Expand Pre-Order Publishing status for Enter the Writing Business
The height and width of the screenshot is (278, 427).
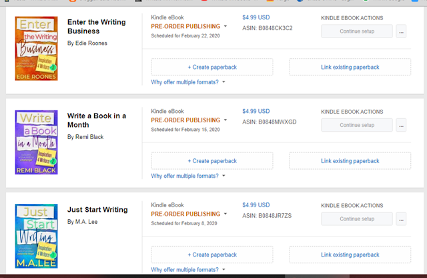[189, 27]
